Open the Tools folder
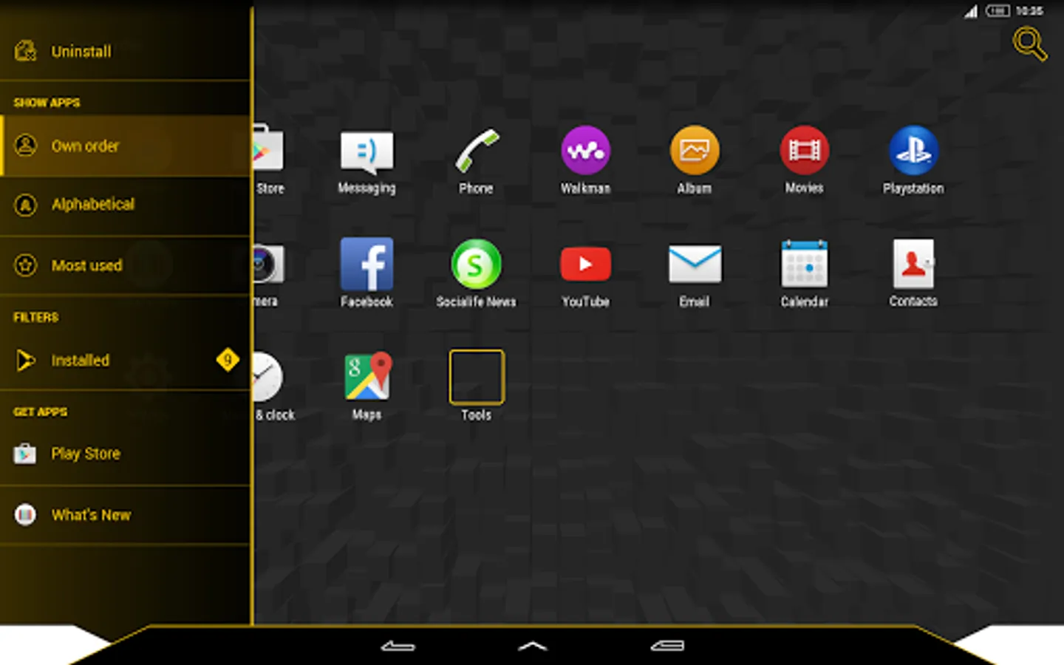The image size is (1064, 665). click(477, 377)
